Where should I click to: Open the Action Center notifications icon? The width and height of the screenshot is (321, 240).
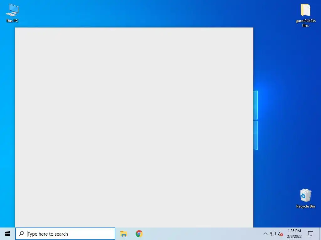[311, 234]
